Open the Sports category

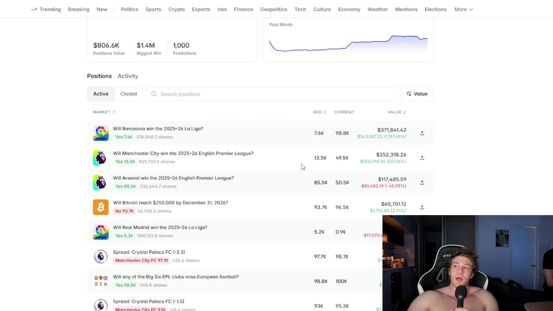pyautogui.click(x=153, y=9)
